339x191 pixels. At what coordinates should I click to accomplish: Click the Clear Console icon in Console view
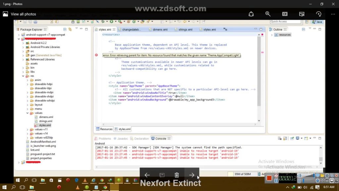(279, 138)
